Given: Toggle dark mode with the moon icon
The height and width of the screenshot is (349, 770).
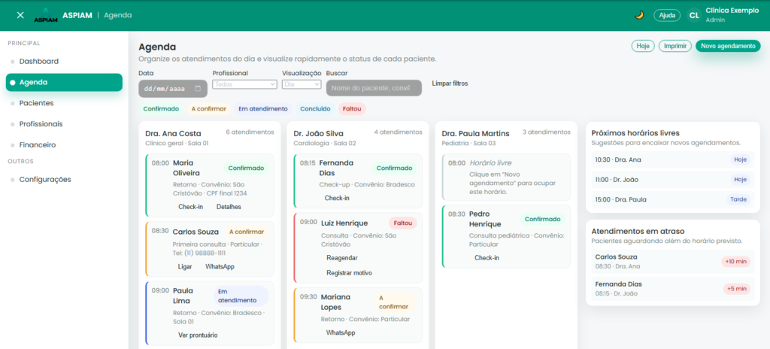Looking at the screenshot, I should (x=639, y=15).
